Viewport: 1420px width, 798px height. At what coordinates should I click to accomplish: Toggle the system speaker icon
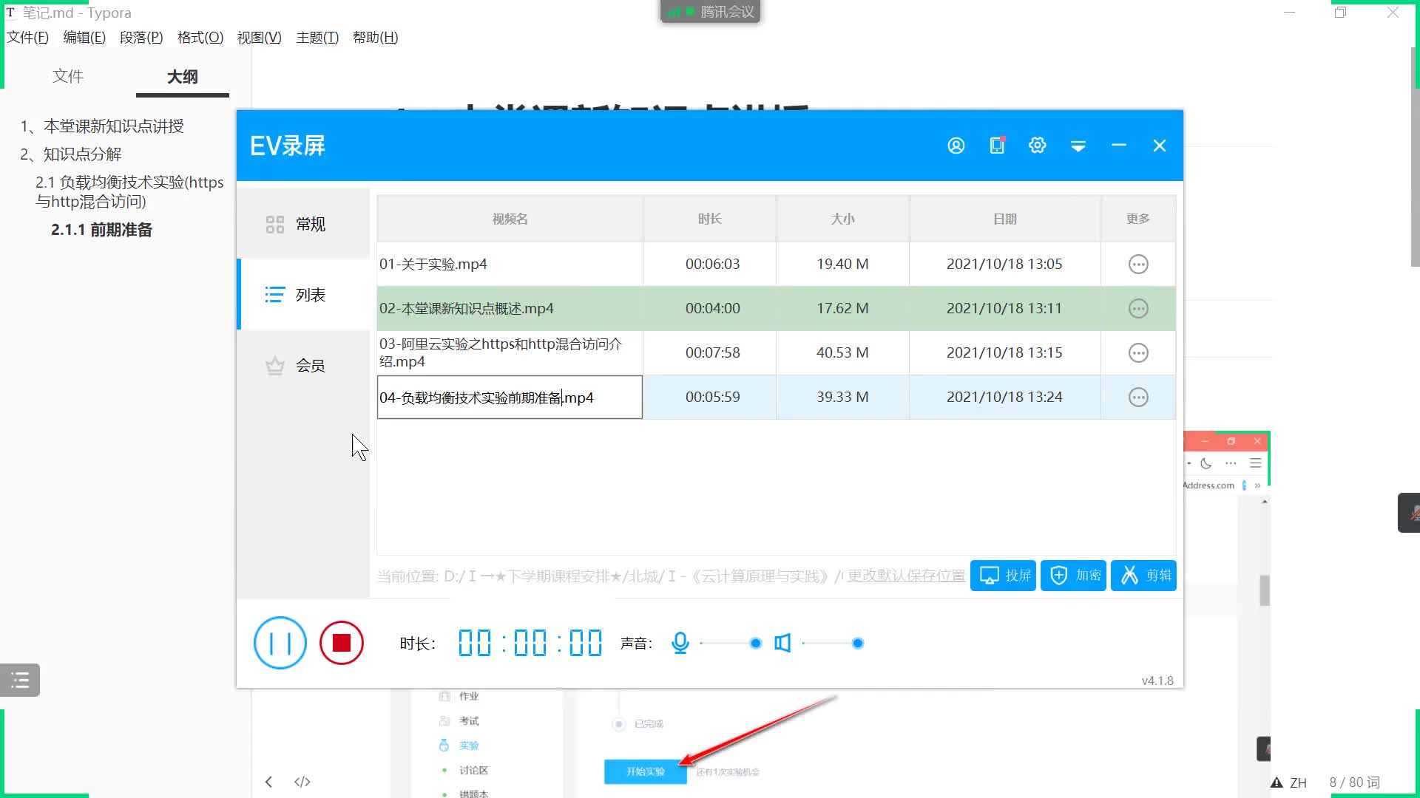point(782,643)
